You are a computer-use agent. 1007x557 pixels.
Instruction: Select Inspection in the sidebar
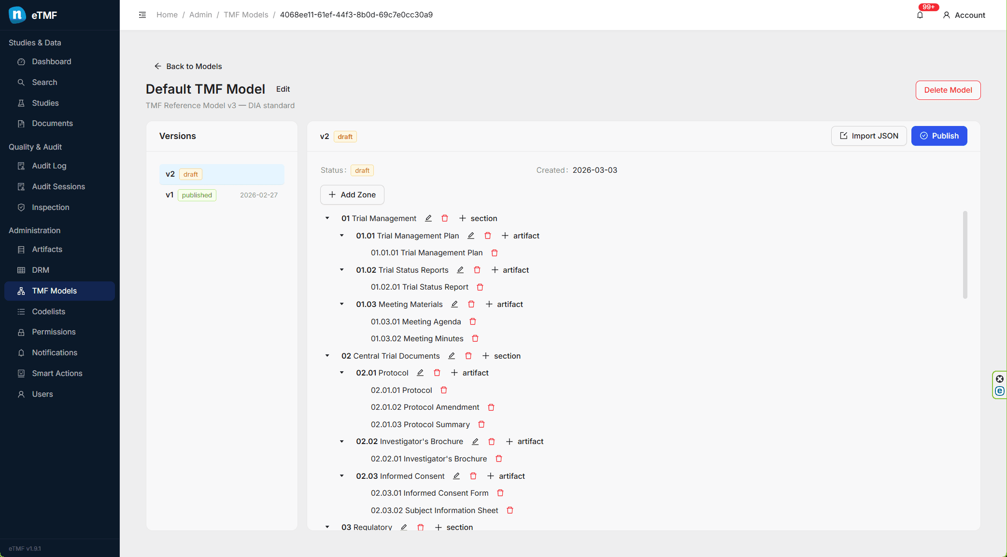tap(59, 208)
